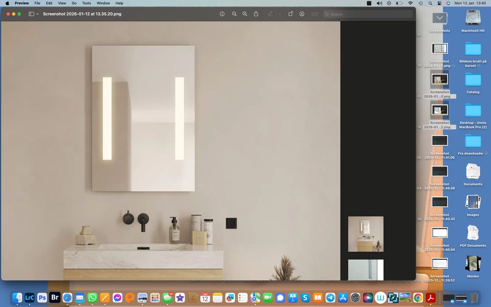
Task: Click the date and time Mon 12 Jan
Action: tap(470, 3)
